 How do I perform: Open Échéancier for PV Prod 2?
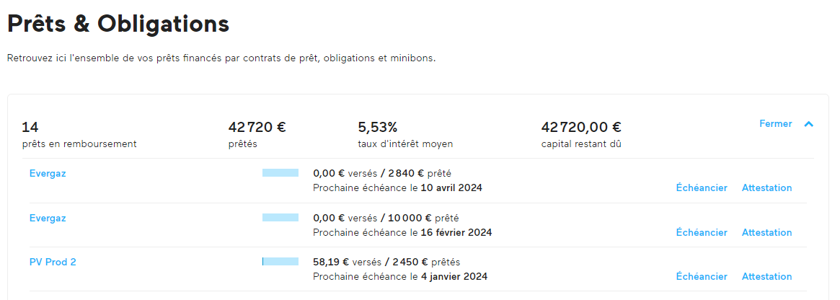702,276
